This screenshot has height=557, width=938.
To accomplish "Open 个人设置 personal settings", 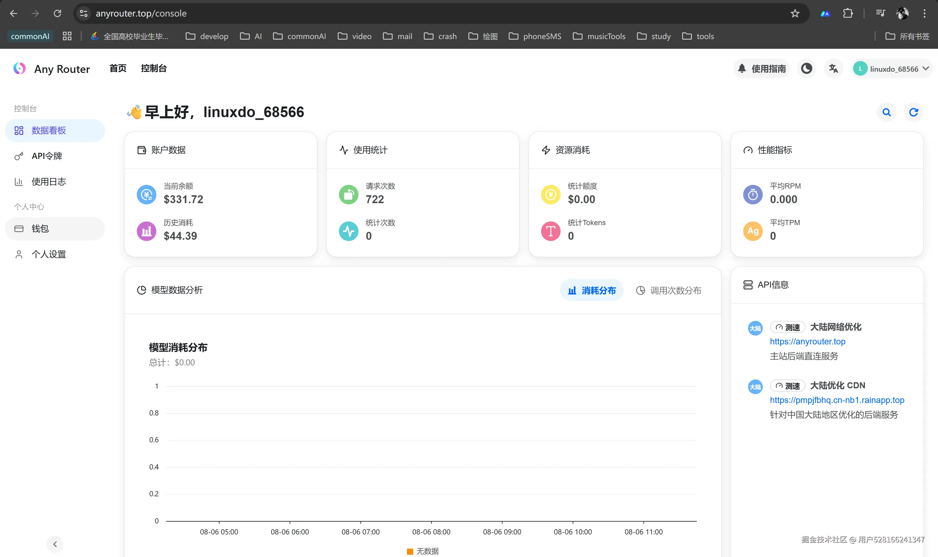I will click(49, 254).
